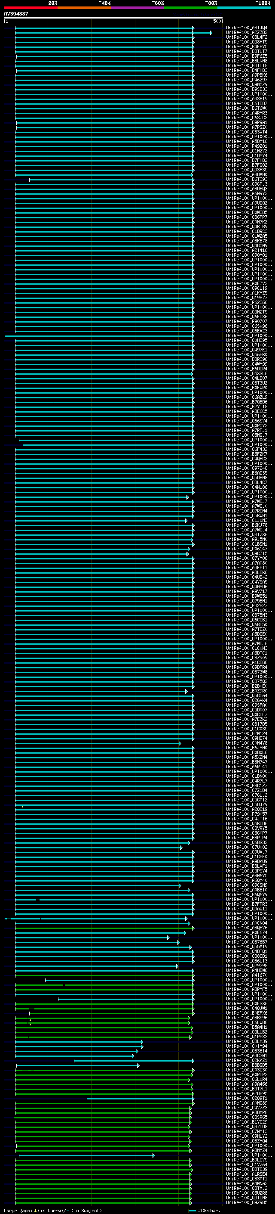Click the UniRef100_A3MXZ4 hit name
This screenshot has height=1214, width=275.
click(247, 1150)
